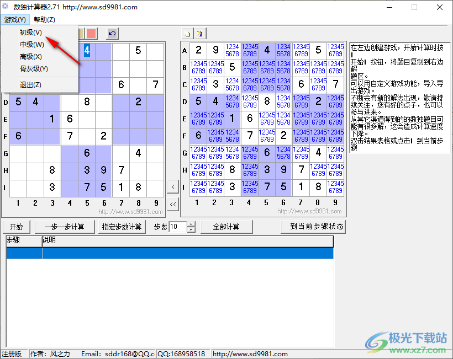The width and height of the screenshot is (453, 359).
Task: Click the 全部计算 button
Action: (x=226, y=227)
